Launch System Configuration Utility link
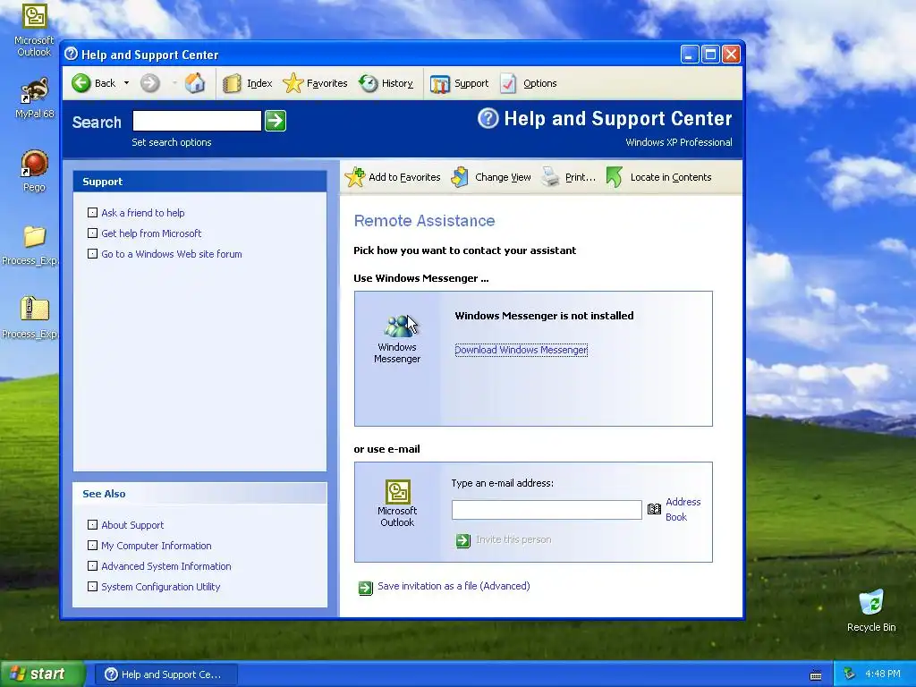 (x=161, y=586)
